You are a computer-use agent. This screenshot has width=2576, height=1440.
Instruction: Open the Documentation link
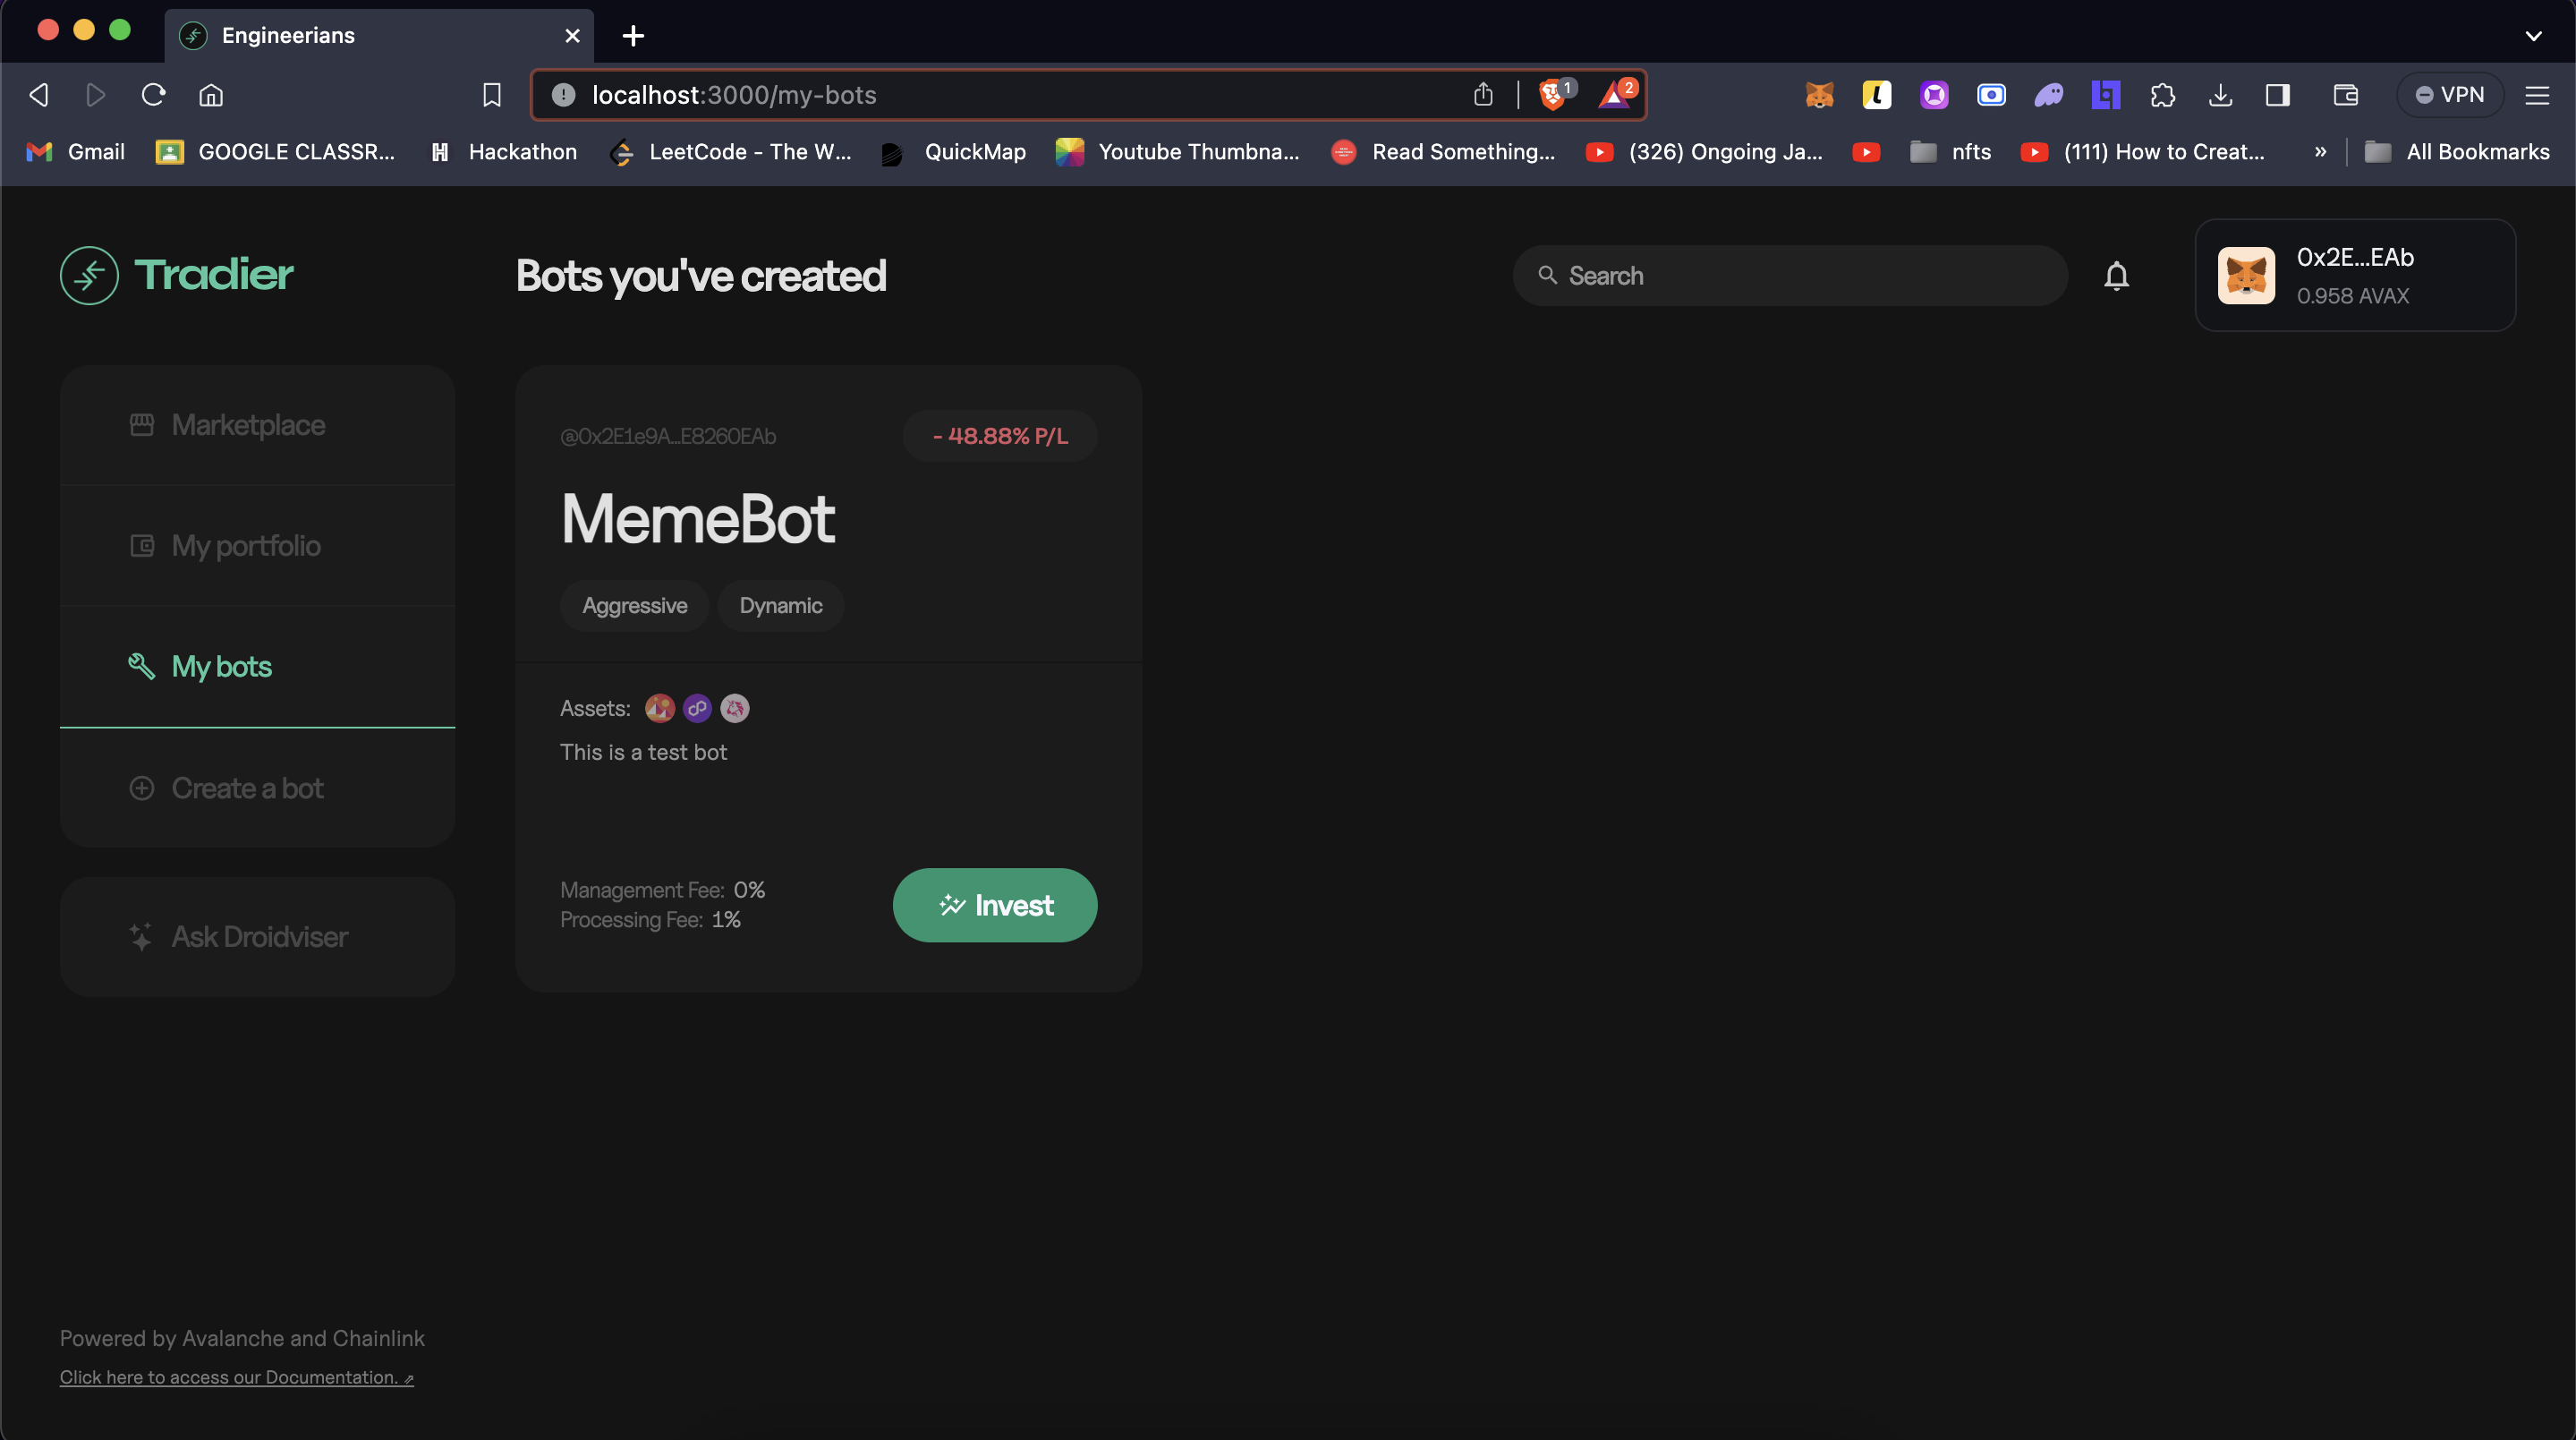(236, 1377)
